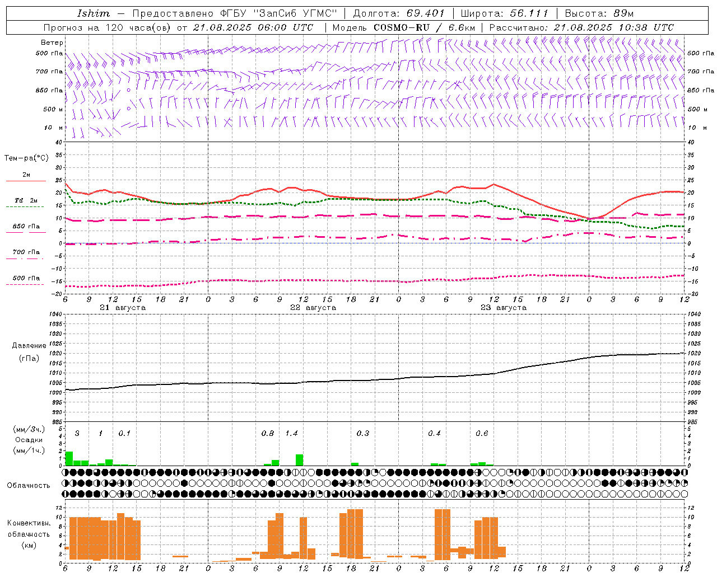Screen dimensions: 717x573
Task: Click the "Конвективн." convective cloud label
Action: tap(29, 523)
